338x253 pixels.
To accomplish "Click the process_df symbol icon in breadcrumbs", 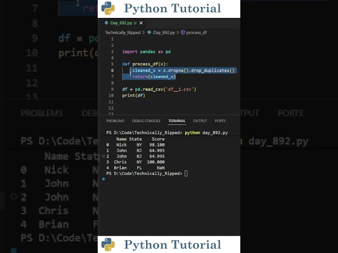I will pos(183,33).
